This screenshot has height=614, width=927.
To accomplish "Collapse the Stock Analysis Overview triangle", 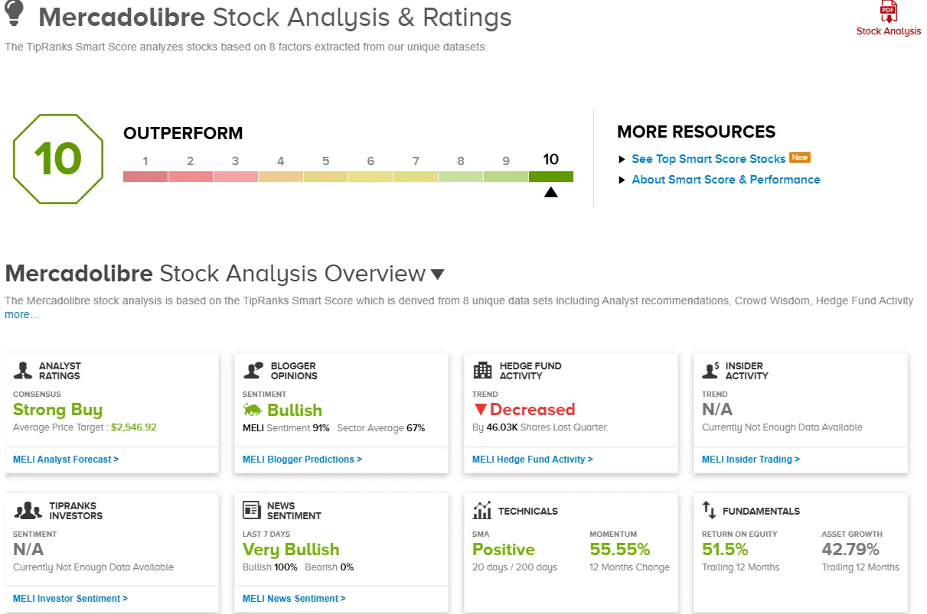I will point(437,275).
